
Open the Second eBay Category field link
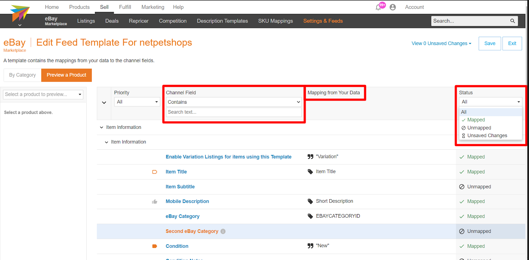tap(192, 231)
